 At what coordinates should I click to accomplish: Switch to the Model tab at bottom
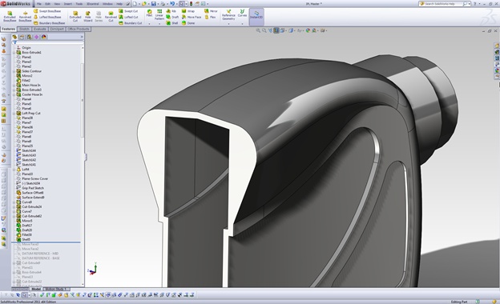(x=36, y=289)
